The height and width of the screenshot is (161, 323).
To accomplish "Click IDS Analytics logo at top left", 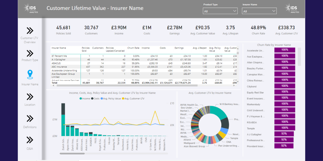I will [x=32, y=8].
